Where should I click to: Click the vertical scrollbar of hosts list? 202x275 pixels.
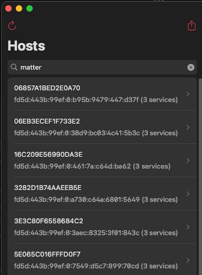point(200,176)
